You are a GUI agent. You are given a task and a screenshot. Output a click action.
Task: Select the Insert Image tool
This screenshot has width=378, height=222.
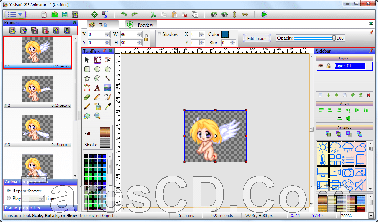[108, 88]
